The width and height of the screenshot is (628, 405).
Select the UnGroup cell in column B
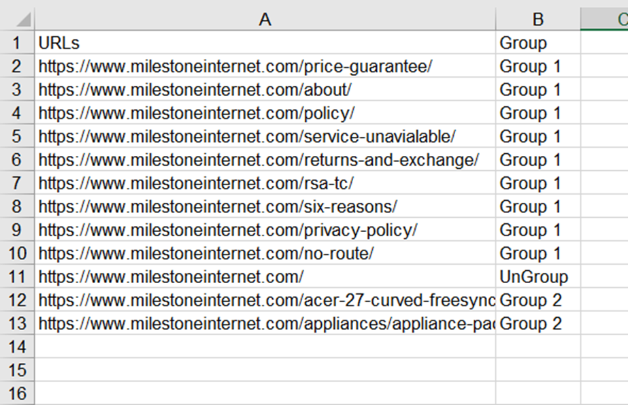[538, 276]
